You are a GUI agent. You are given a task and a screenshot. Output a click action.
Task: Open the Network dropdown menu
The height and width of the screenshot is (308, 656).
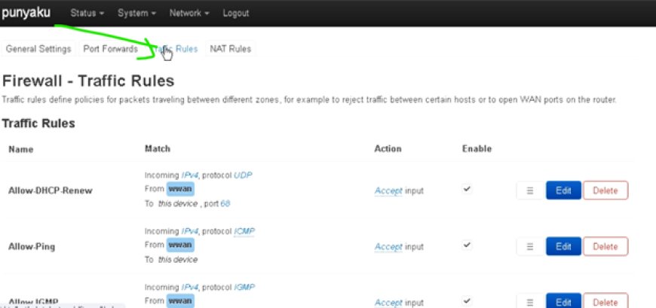coord(189,14)
